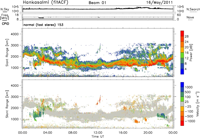Click the 'Time UT' axis title

98,137
